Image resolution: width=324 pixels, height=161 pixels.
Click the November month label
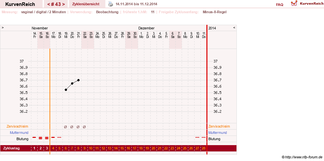click(40, 28)
